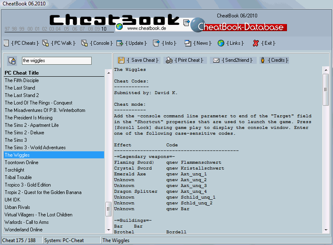The width and height of the screenshot is (333, 245).
Task: Click the cheat list scrollbar thumb
Action: tap(109, 209)
